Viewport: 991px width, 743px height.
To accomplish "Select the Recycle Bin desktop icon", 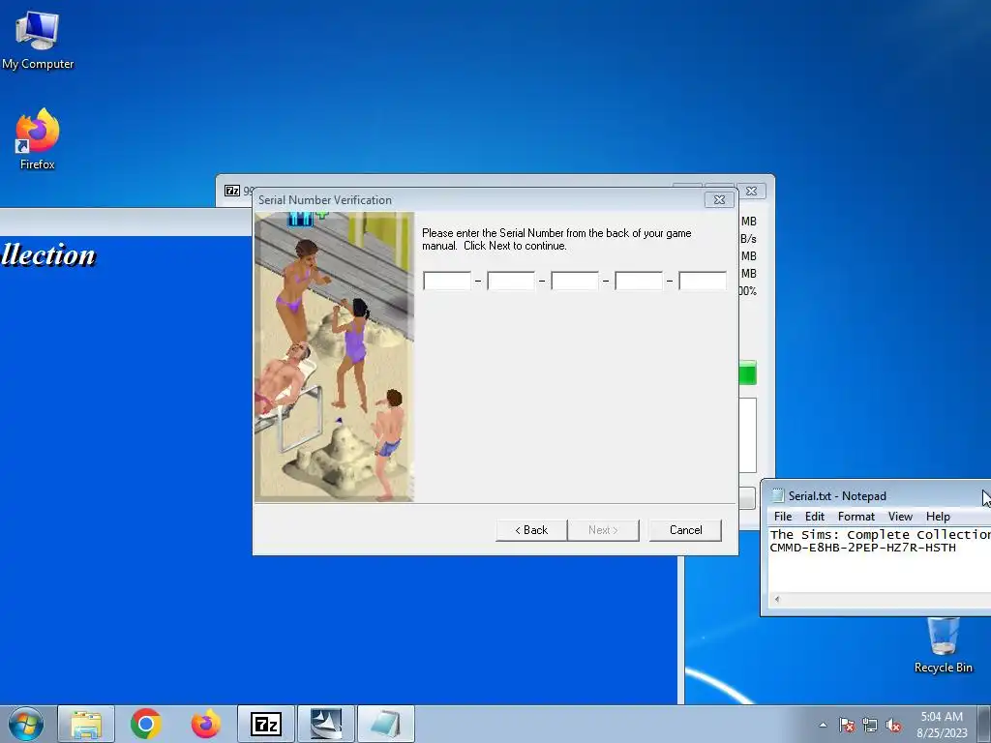I will click(943, 645).
